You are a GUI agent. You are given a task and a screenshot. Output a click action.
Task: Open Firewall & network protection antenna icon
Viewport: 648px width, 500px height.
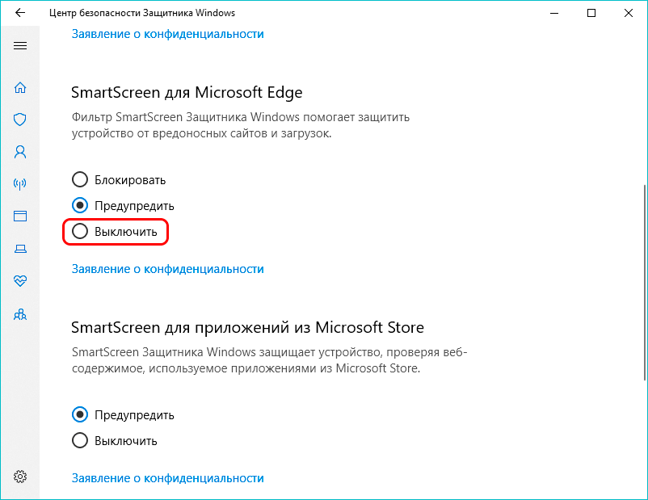[x=20, y=184]
